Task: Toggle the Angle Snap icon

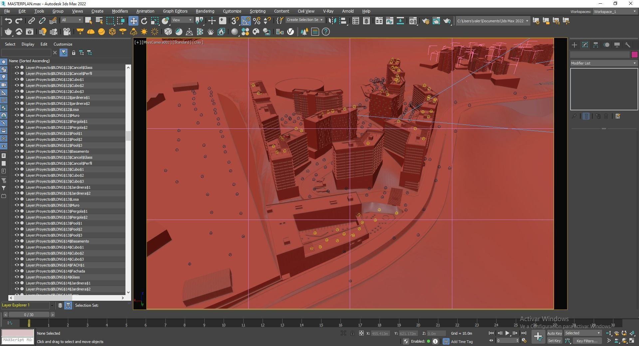Action: pos(246,21)
